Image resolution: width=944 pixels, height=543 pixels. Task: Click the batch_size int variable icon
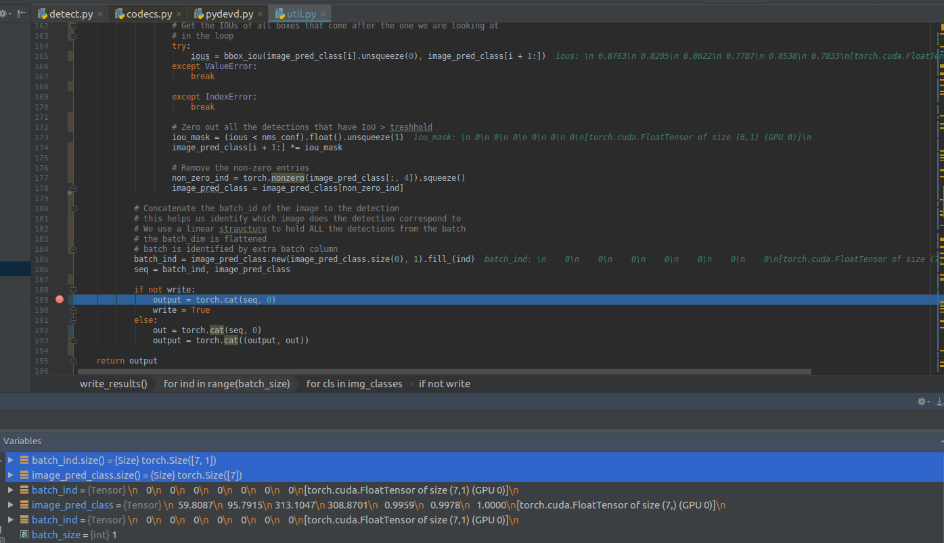coord(24,535)
